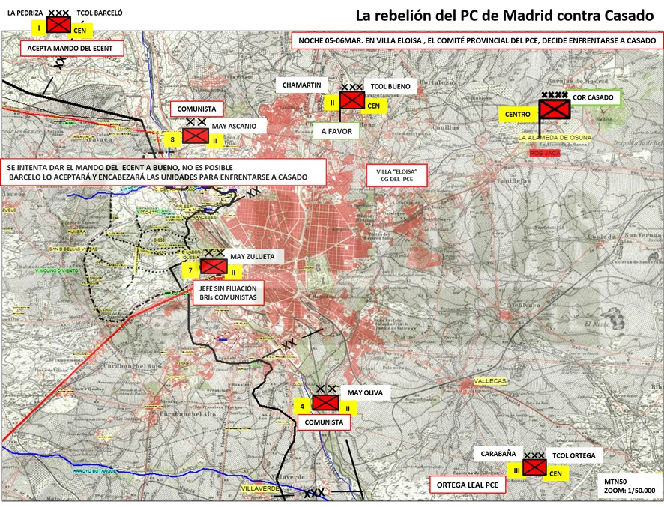Click the yellow 'I' corps number box at La Pedriza
The height and width of the screenshot is (507, 664).
pyautogui.click(x=39, y=28)
